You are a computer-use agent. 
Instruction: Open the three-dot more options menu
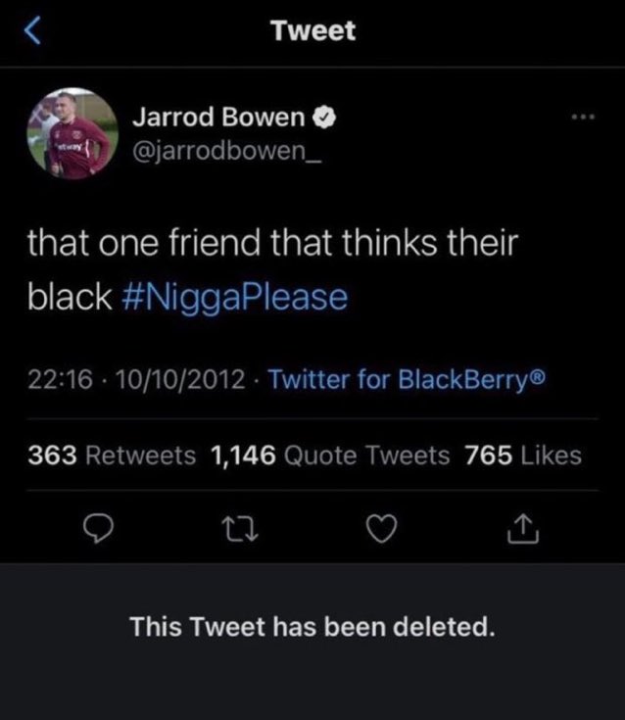click(x=583, y=118)
